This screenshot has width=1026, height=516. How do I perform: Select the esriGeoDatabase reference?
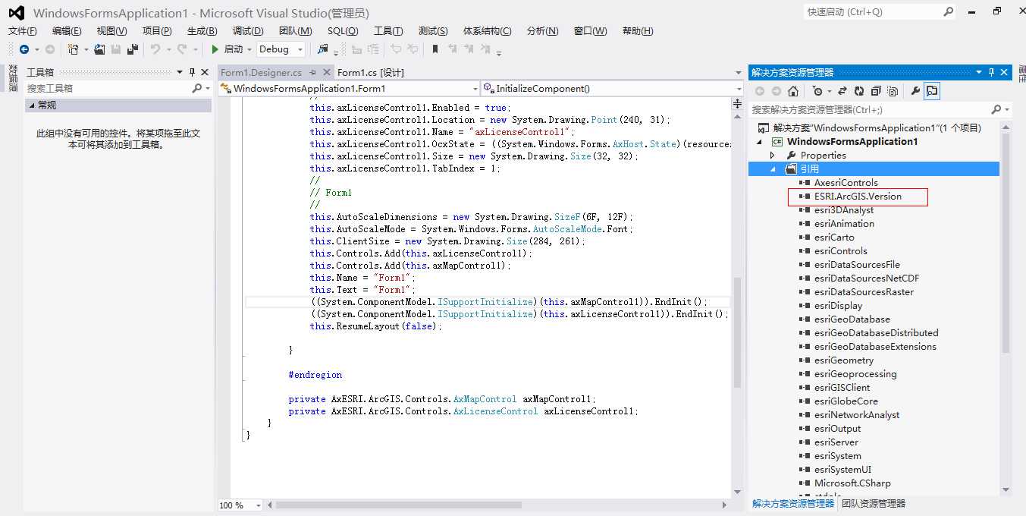coord(852,319)
